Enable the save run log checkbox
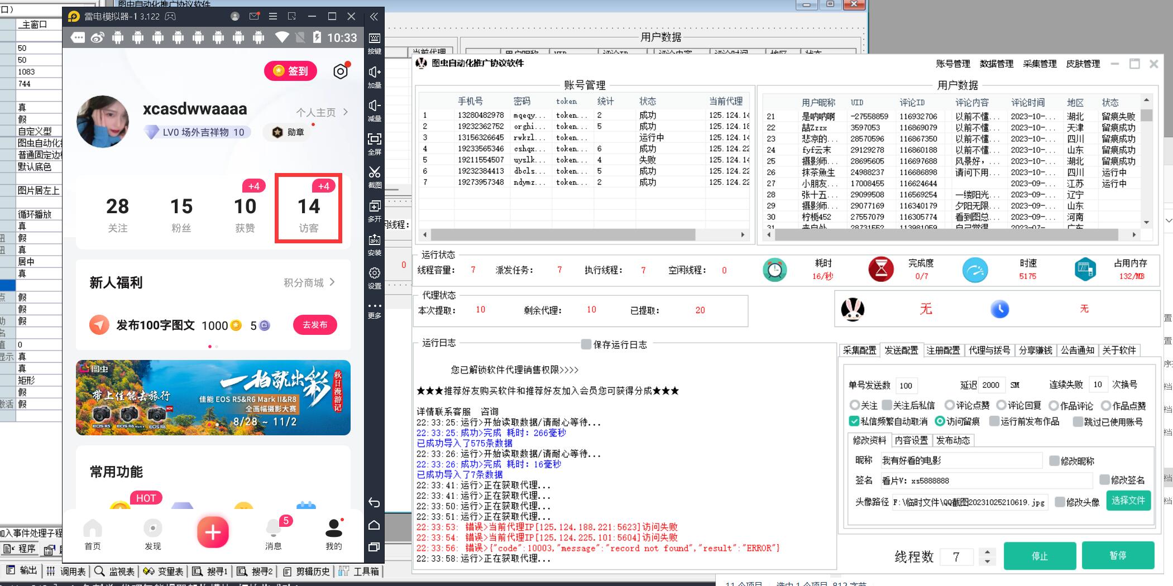Image resolution: width=1173 pixels, height=586 pixels. click(x=586, y=344)
